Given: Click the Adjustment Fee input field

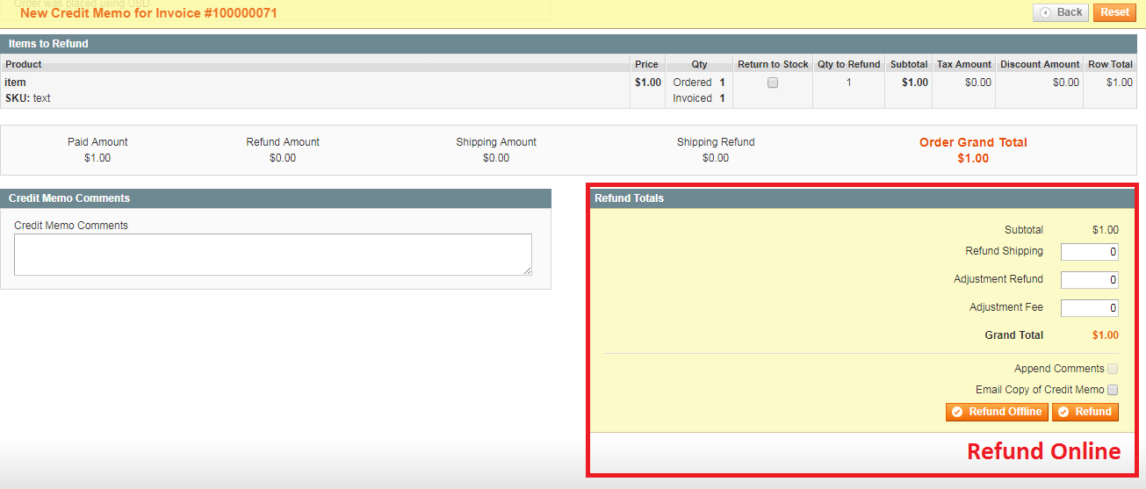Looking at the screenshot, I should tap(1089, 308).
